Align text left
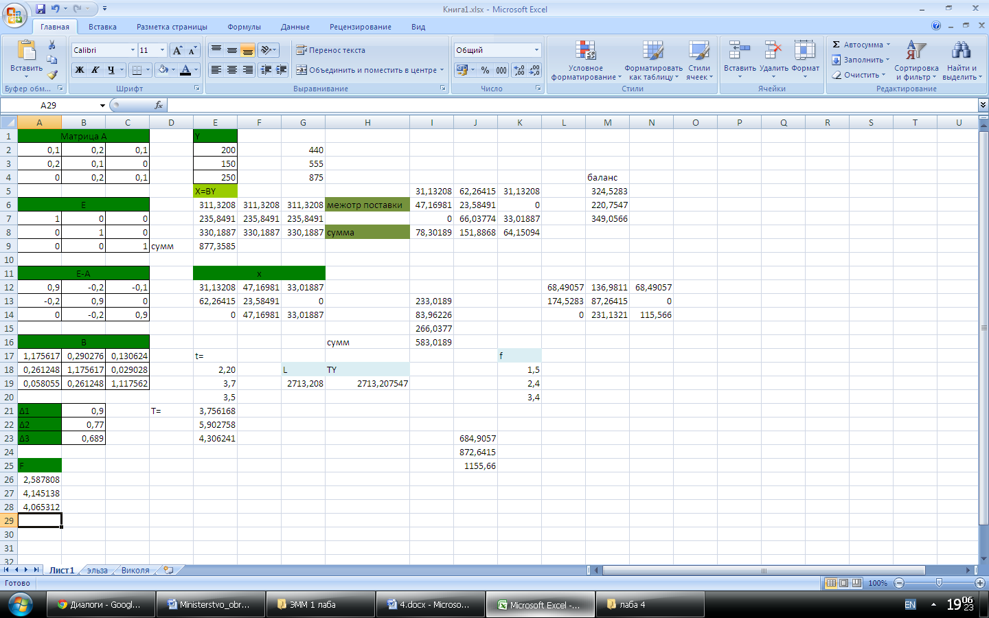 tap(216, 70)
